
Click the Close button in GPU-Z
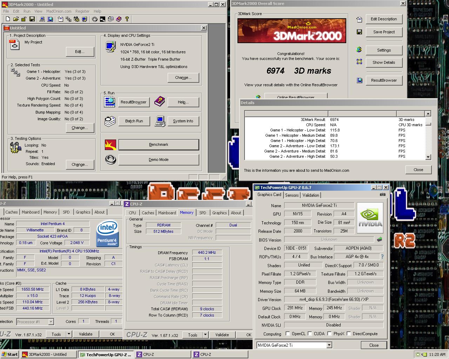point(374,345)
